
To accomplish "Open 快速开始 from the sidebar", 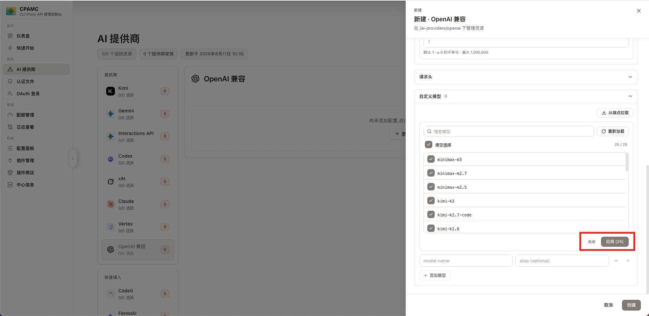I will point(36,48).
